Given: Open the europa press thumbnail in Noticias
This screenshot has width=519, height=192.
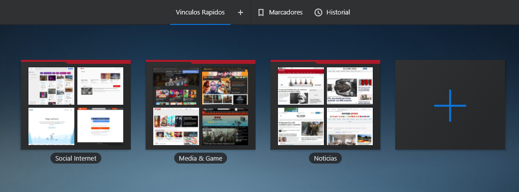Looking at the screenshot, I should (x=350, y=126).
